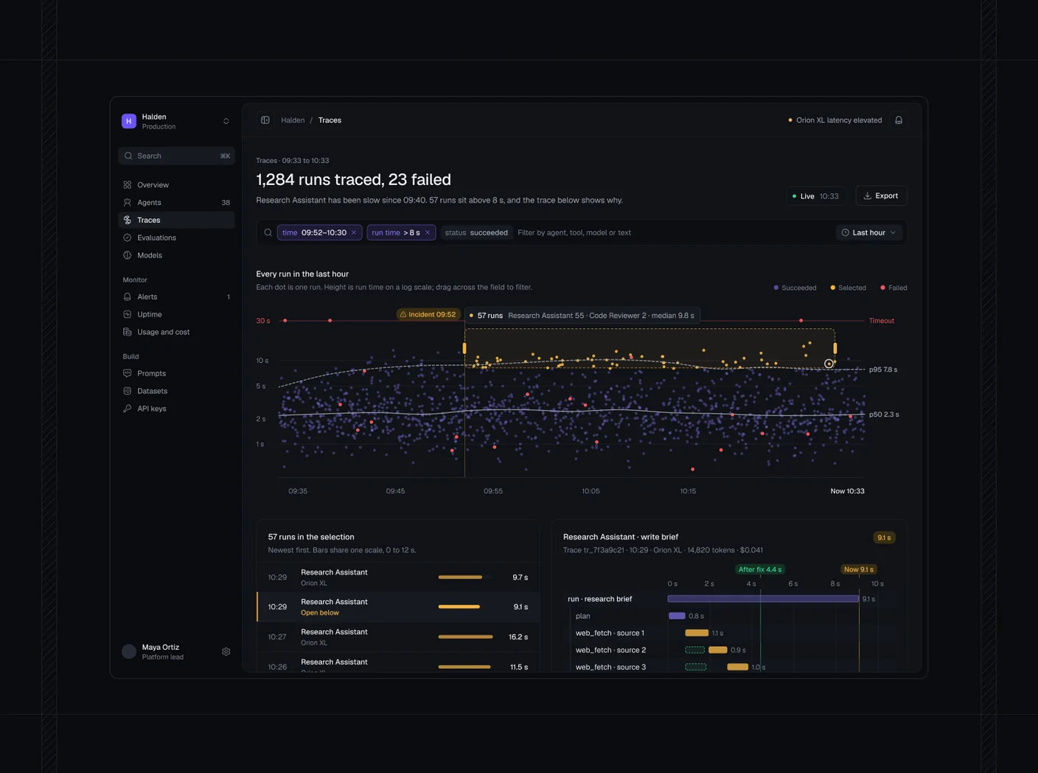Click the API keys key icon

click(128, 409)
